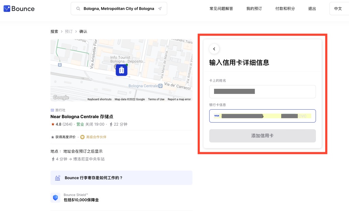Click Report a map error link
Image resolution: width=349 pixels, height=212 pixels.
(179, 99)
